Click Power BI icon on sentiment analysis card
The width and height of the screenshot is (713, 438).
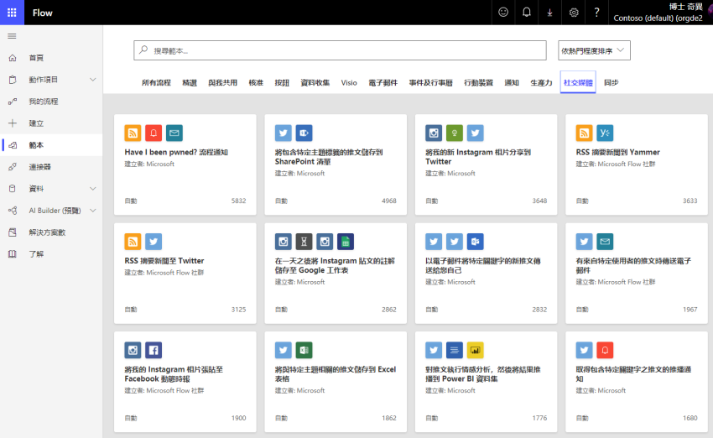[x=475, y=350]
